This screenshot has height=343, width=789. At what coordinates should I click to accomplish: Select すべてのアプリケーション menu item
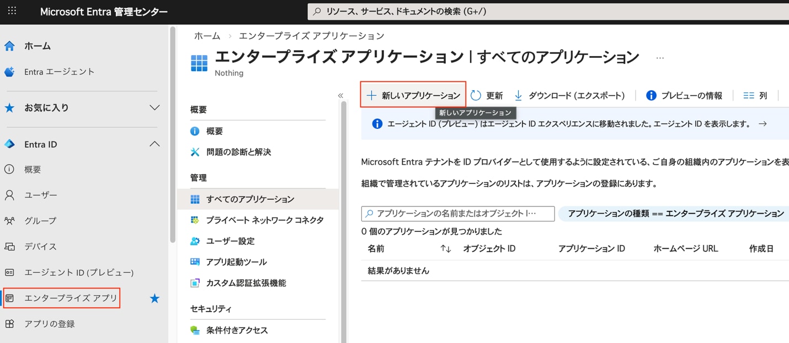[x=248, y=199]
